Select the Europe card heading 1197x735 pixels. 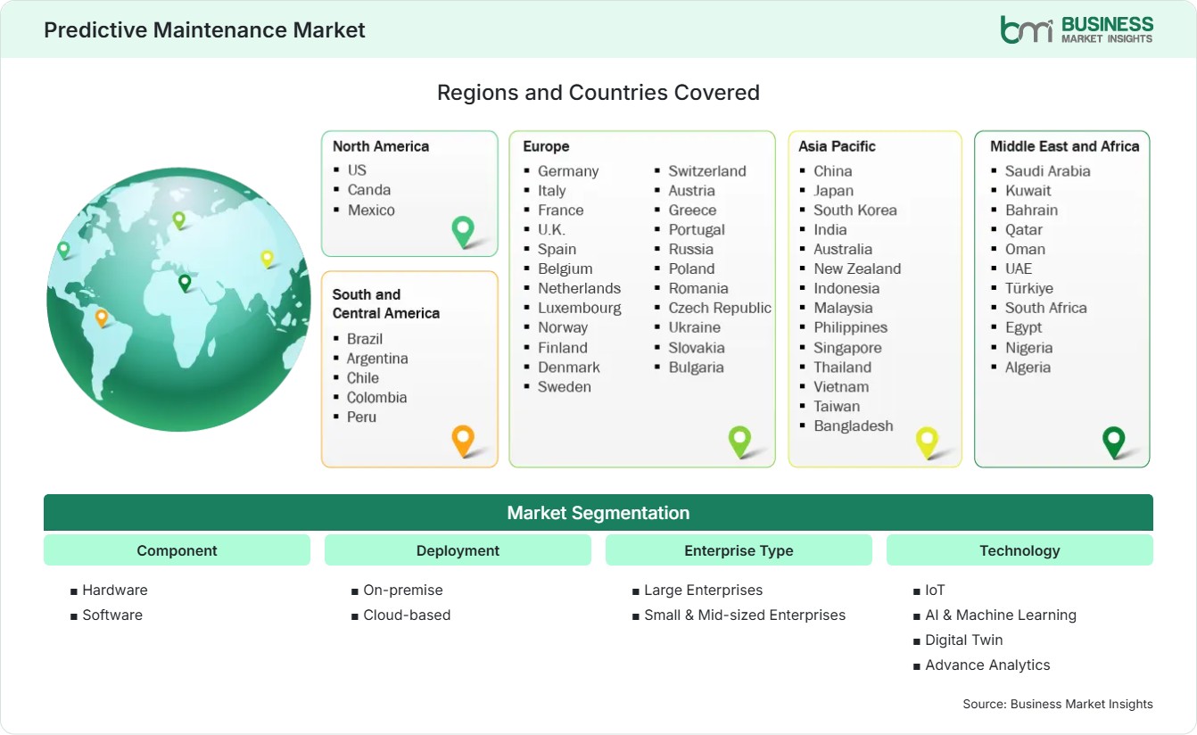546,146
